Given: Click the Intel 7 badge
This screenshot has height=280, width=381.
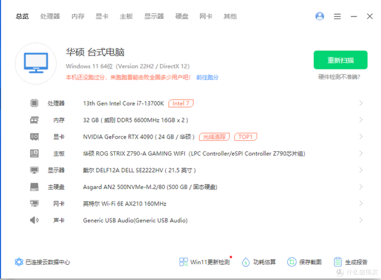Looking at the screenshot, I should click(x=181, y=103).
